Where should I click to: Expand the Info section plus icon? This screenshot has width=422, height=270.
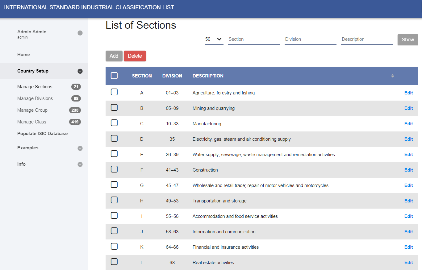80,164
